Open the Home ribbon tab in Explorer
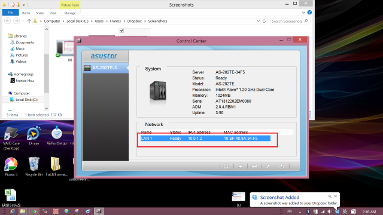 (26, 13)
